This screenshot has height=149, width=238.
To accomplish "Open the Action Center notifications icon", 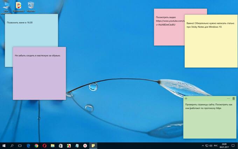I will click(233, 146).
